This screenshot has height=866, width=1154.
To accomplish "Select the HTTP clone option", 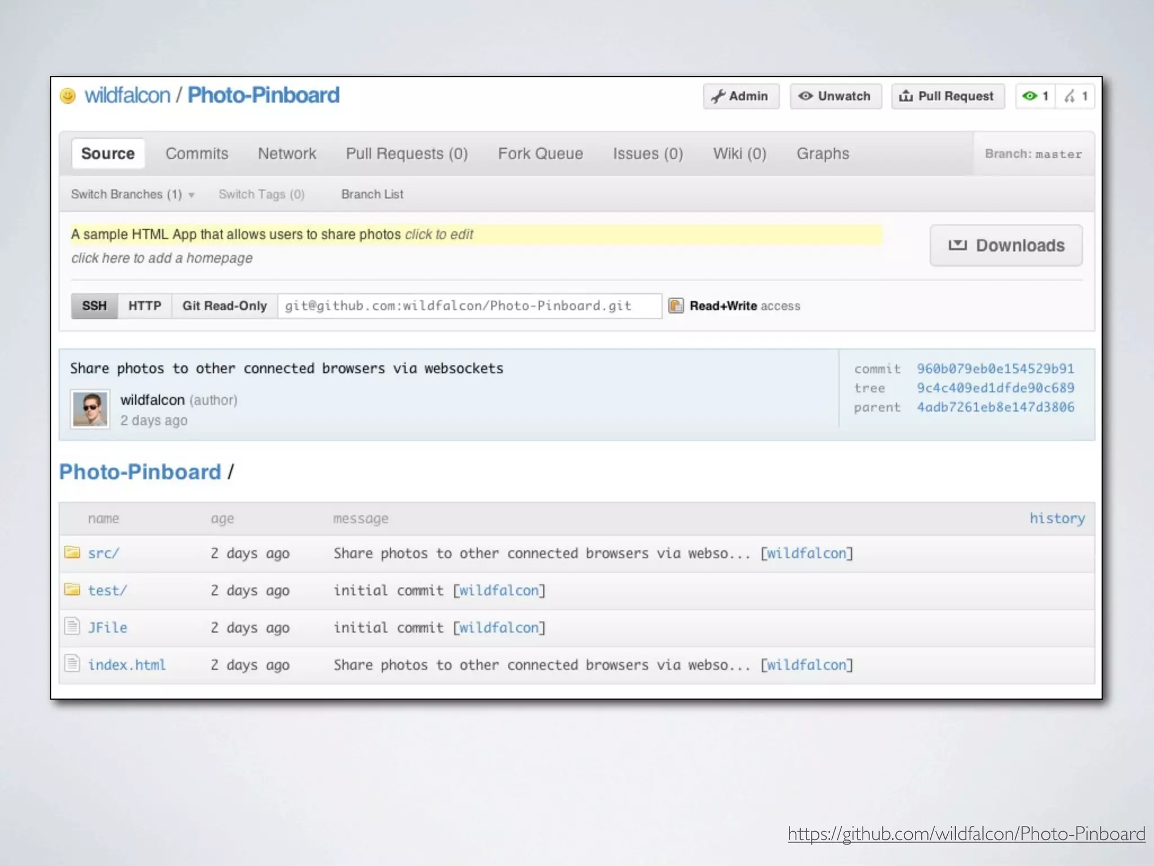I will click(145, 306).
